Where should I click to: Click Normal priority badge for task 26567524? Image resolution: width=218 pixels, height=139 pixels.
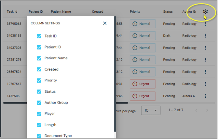(143, 72)
